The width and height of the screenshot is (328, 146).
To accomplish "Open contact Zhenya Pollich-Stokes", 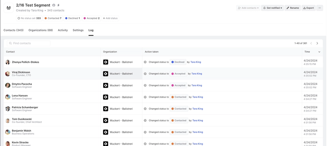I will [26, 62].
